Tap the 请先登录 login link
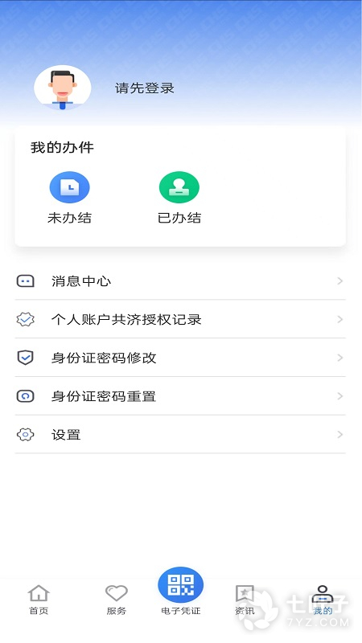 [145, 88]
